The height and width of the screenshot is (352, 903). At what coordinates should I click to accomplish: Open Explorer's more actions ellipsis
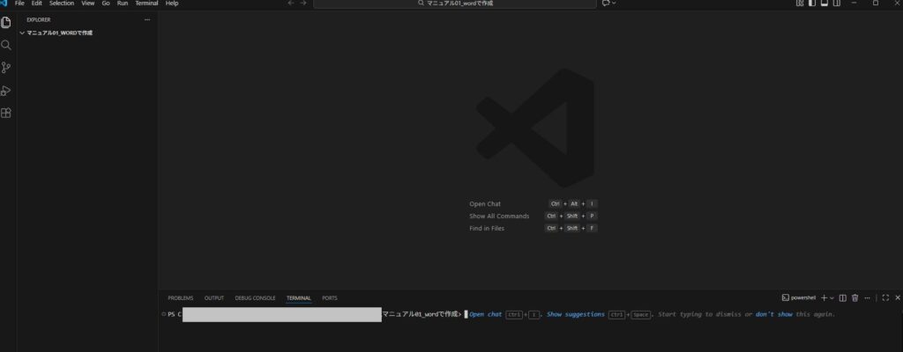[x=147, y=19]
